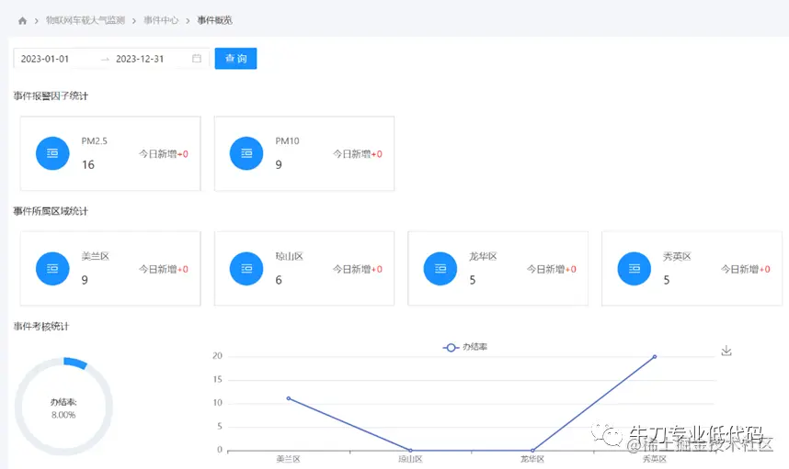Click the end date field 2023-12-31
Screen dimensions: 789x469
coord(140,59)
